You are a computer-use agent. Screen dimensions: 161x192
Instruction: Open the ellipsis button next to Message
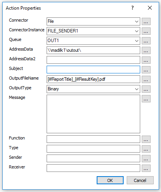[x=146, y=99]
